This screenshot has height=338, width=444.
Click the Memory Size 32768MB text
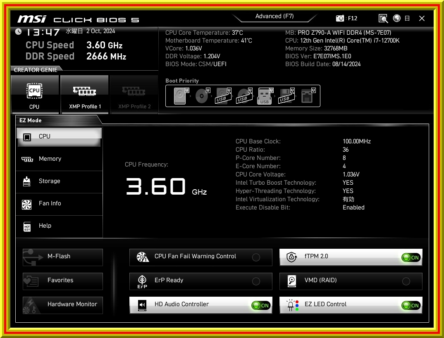coord(316,48)
